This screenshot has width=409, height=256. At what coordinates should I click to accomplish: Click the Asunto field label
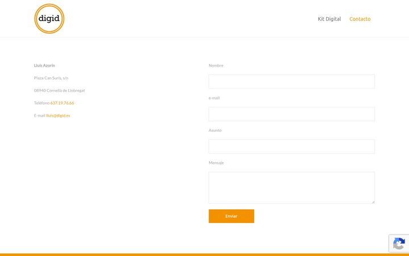[x=215, y=130]
